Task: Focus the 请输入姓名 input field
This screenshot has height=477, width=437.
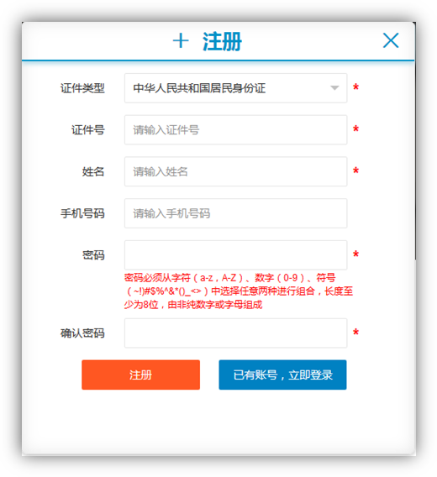Action: pos(235,171)
